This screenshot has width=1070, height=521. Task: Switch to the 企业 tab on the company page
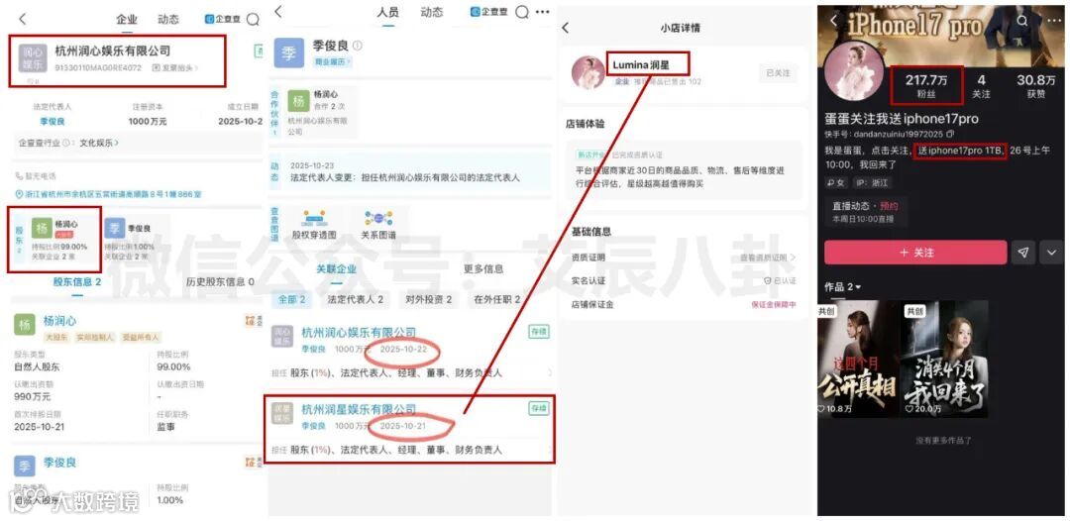pyautogui.click(x=127, y=19)
